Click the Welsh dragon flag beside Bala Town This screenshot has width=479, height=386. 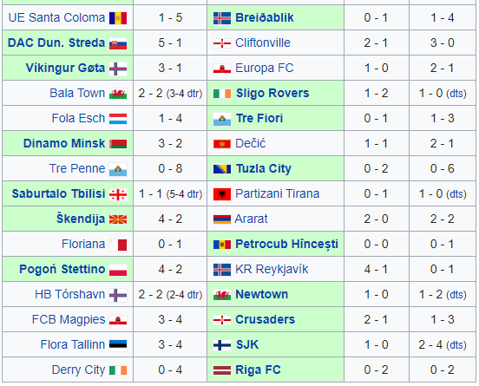[118, 94]
